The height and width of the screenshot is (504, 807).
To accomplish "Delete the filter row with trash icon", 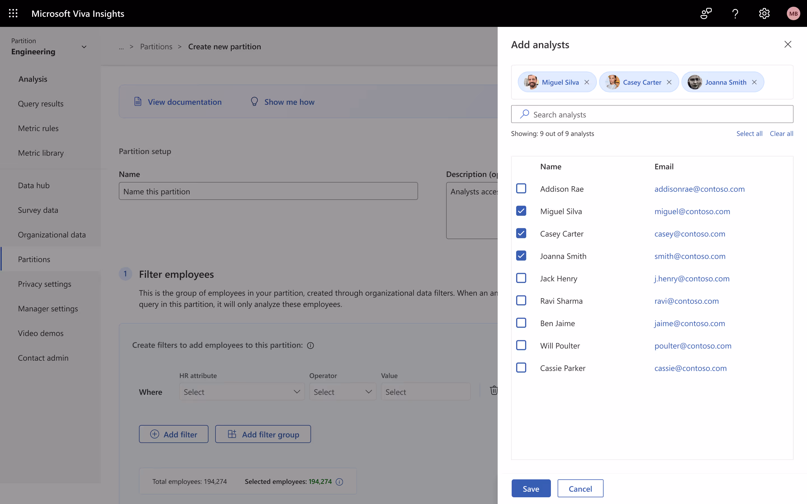I will pos(493,391).
